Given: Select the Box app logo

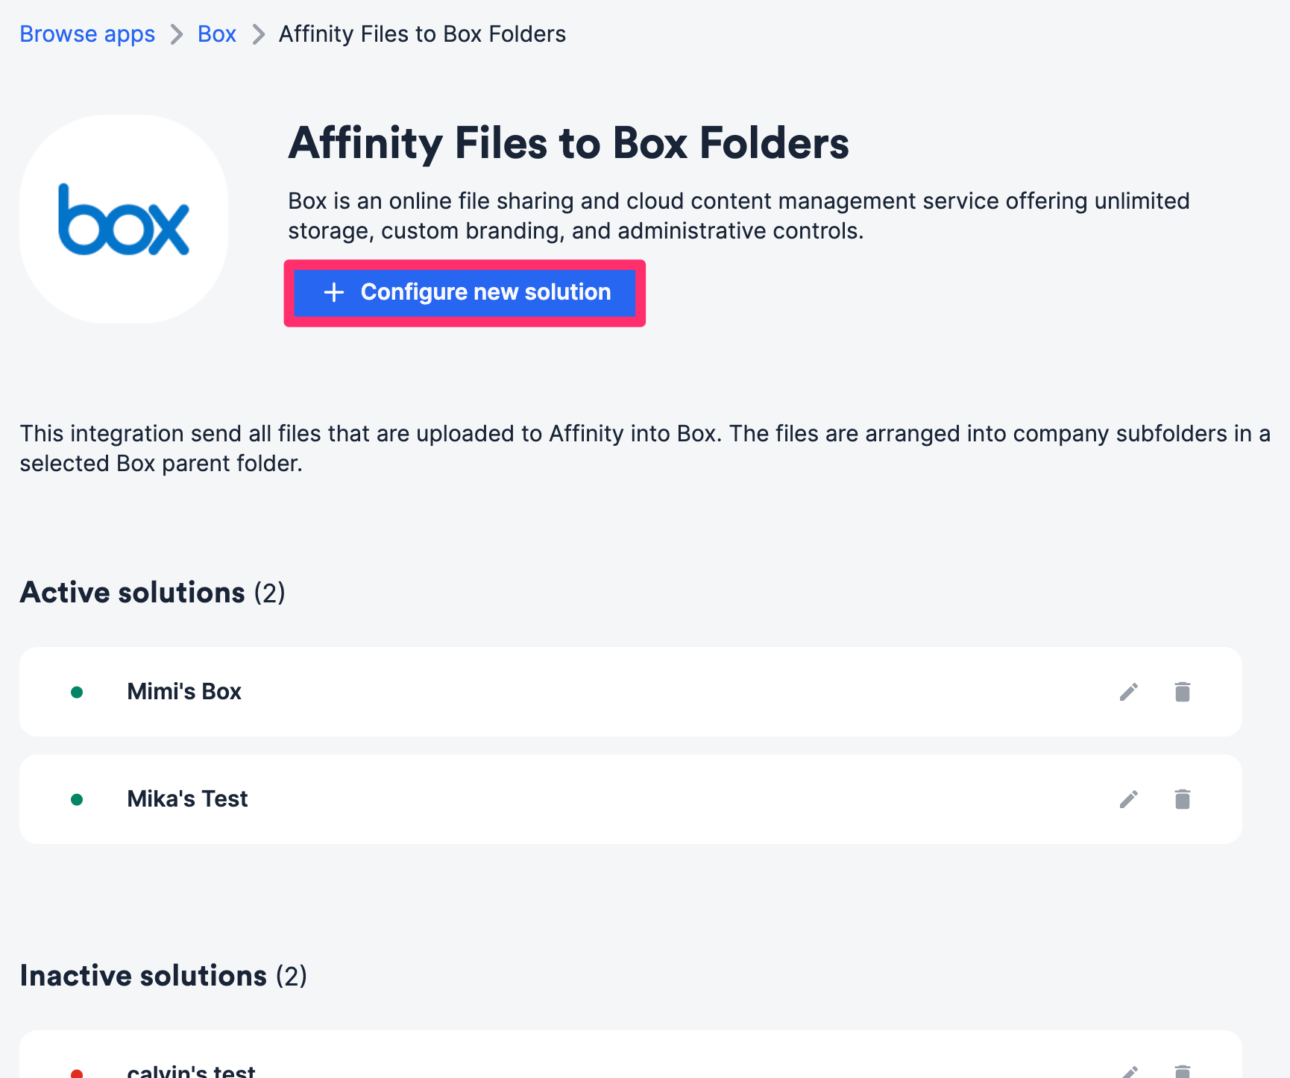Looking at the screenshot, I should point(124,219).
